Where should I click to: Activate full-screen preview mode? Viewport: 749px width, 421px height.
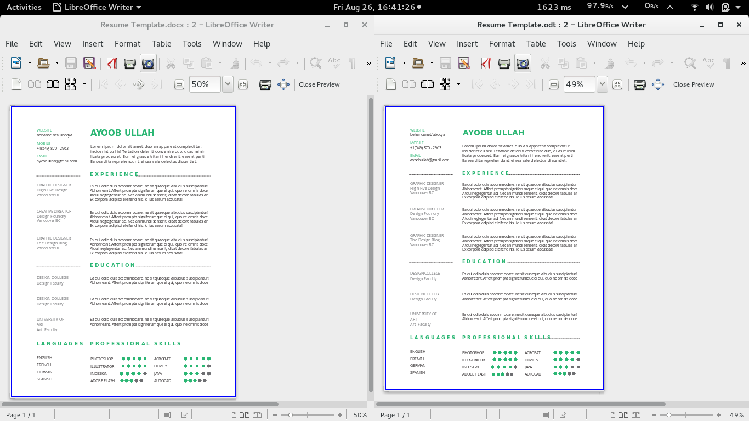coord(285,84)
